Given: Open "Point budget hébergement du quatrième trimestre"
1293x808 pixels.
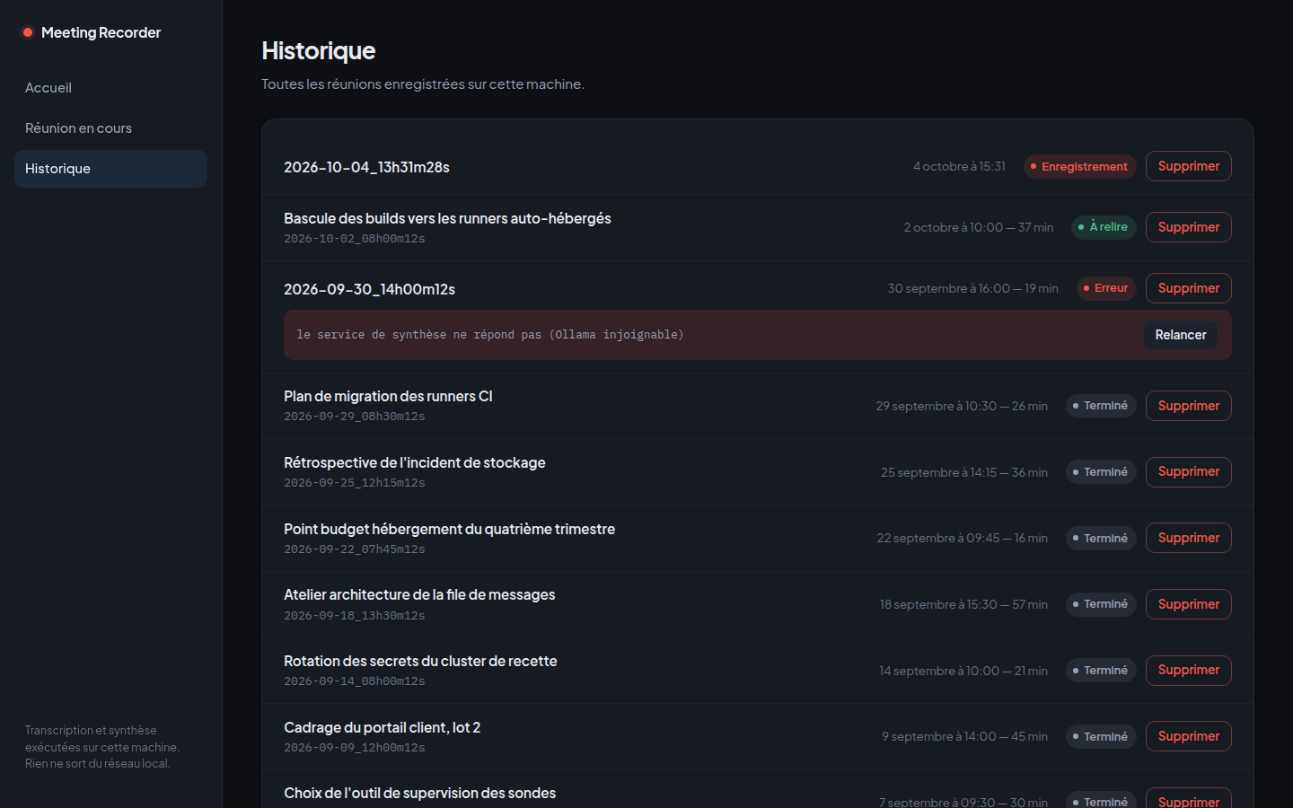Looking at the screenshot, I should [449, 529].
